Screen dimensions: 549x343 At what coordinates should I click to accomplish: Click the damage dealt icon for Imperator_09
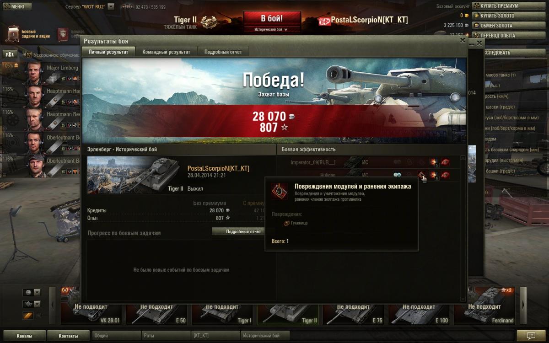(433, 162)
